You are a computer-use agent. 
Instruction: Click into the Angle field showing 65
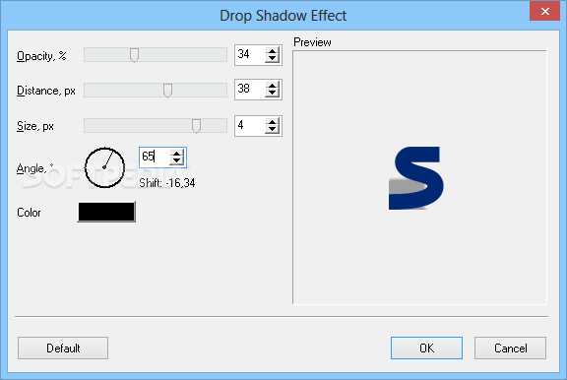pyautogui.click(x=155, y=158)
